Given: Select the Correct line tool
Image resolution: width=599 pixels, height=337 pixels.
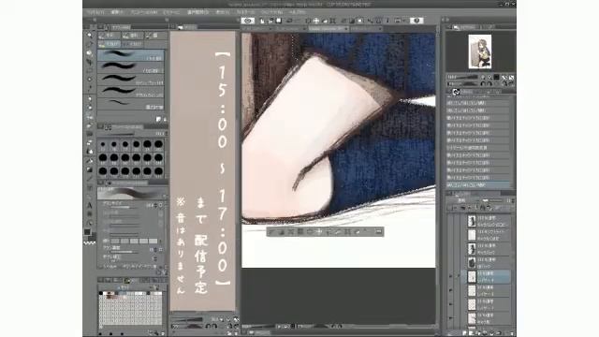Looking at the screenshot, I should point(90,223).
